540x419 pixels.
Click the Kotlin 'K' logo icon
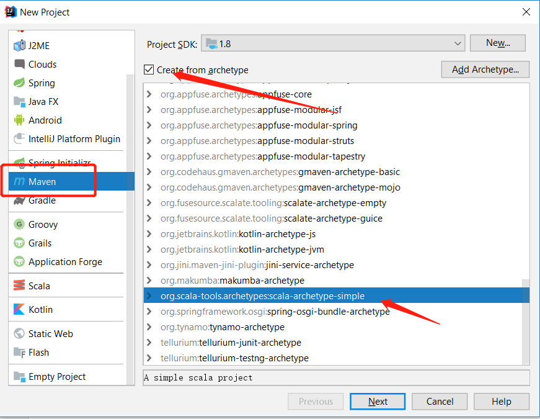[x=19, y=309]
